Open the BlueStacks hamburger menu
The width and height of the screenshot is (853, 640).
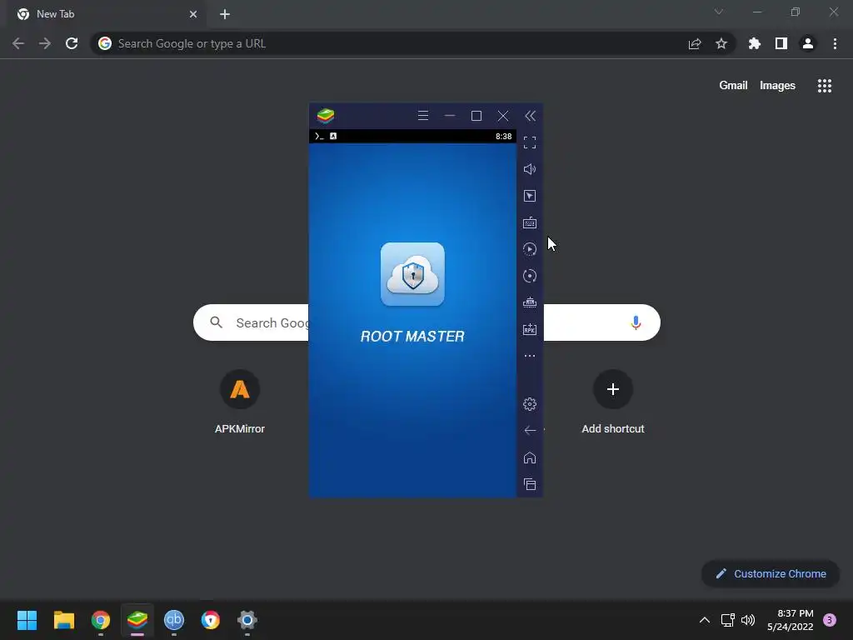tap(422, 115)
